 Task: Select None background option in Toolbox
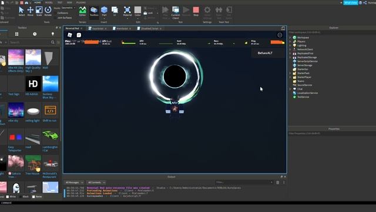[33, 197]
